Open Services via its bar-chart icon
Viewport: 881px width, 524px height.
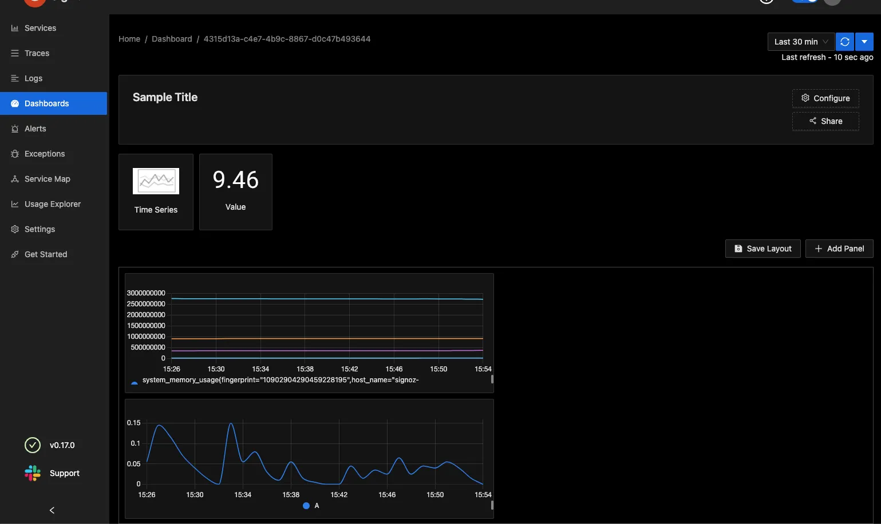[15, 28]
